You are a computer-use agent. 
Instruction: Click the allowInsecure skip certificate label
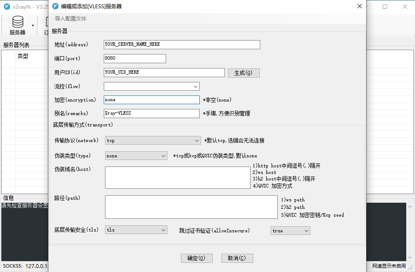click(x=214, y=231)
